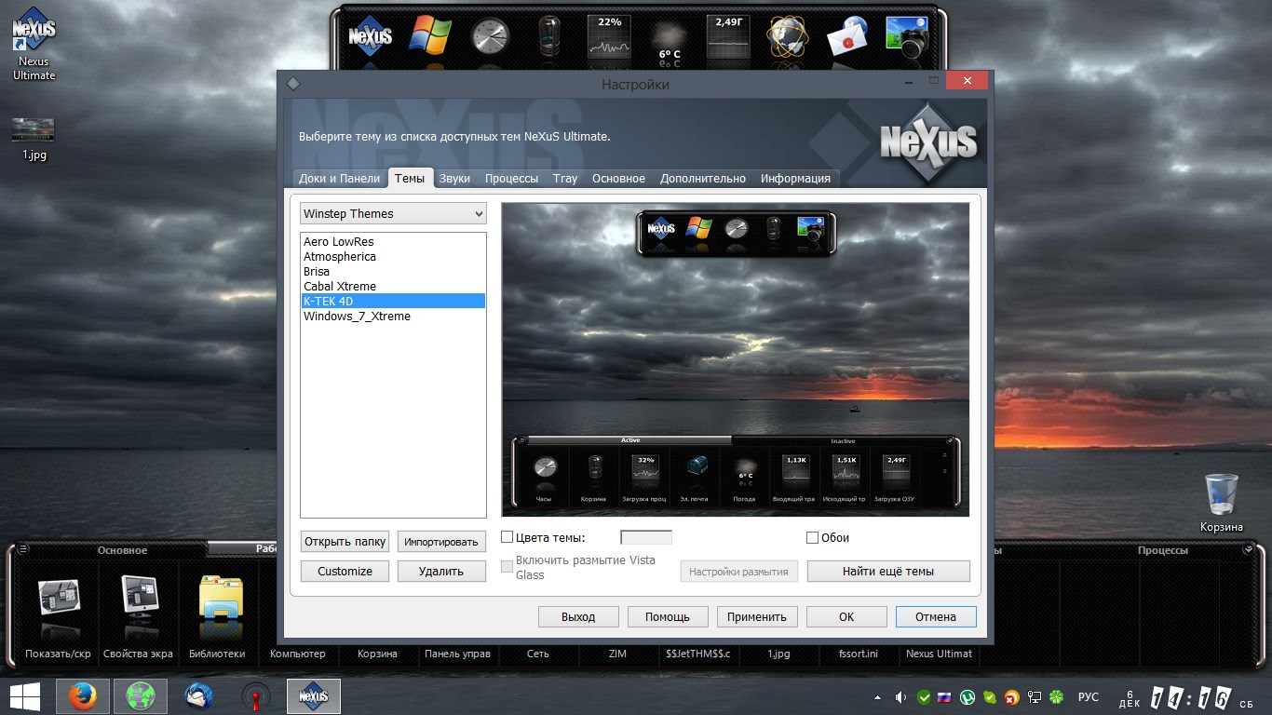The height and width of the screenshot is (715, 1272).
Task: Click the РУС language indicator
Action: coord(1089,696)
